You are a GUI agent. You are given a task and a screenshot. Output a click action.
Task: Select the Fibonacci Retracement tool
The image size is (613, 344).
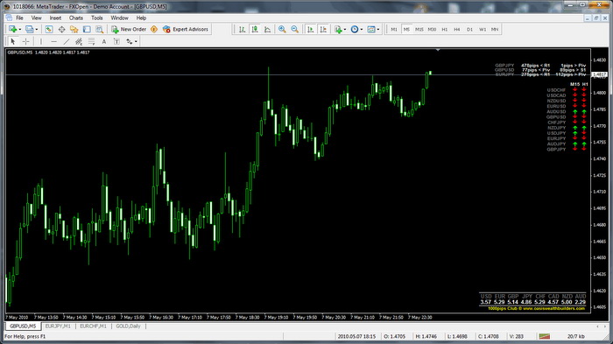point(91,41)
